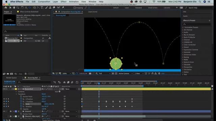This screenshot has width=216, height=121.
Task: Select the Clone Stamp tool
Action: tap(50, 8)
